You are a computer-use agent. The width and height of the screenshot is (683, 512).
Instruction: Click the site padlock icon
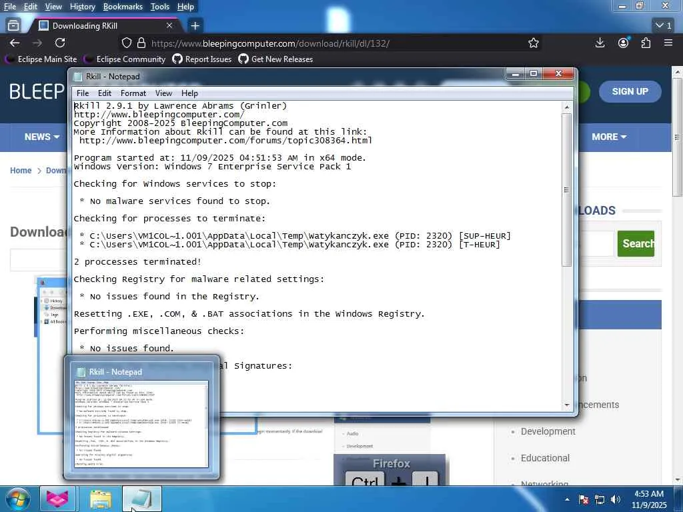pos(141,43)
